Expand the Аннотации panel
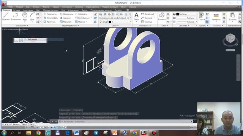The width and height of the screenshot is (243, 136). tap(144, 26)
